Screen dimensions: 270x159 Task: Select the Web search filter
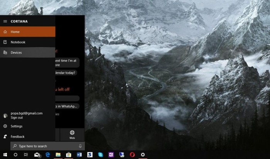[72, 135]
